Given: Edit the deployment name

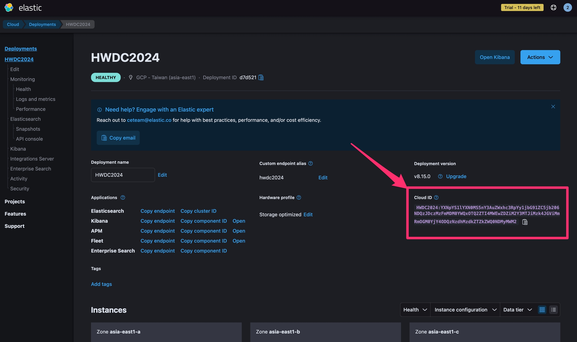Looking at the screenshot, I should pyautogui.click(x=162, y=175).
